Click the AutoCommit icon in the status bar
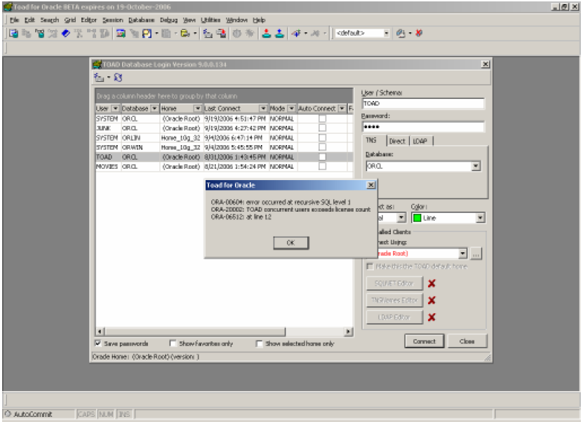 coord(8,413)
